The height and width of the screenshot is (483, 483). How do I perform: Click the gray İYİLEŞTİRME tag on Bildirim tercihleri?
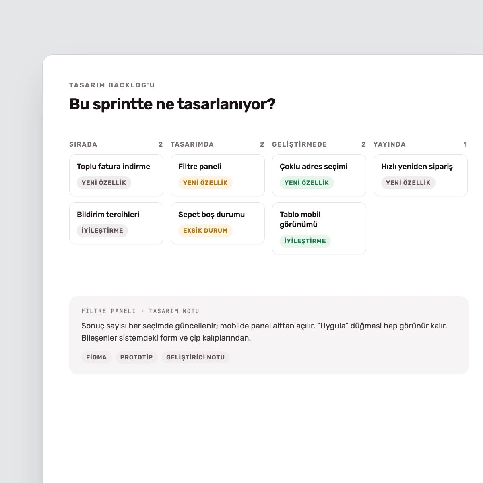click(x=102, y=231)
